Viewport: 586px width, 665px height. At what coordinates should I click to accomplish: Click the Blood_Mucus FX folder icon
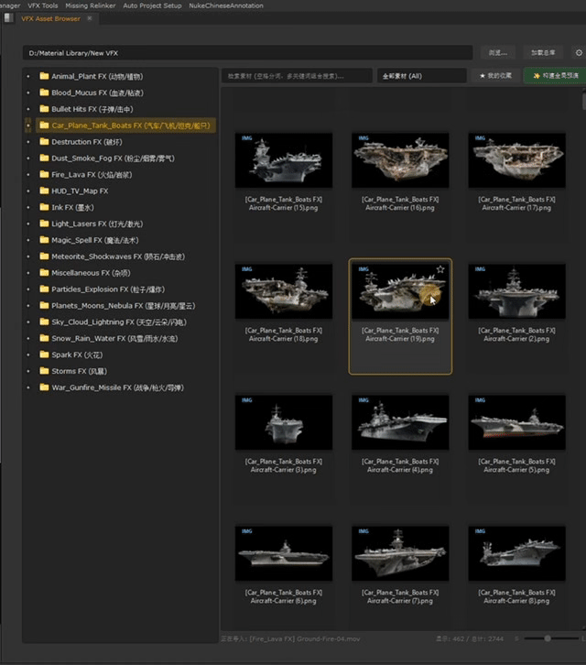[44, 93]
